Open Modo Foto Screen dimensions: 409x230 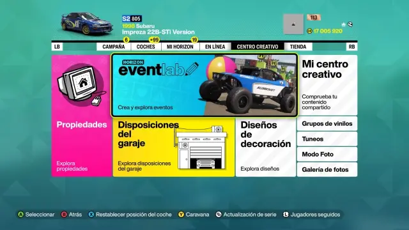click(327, 155)
